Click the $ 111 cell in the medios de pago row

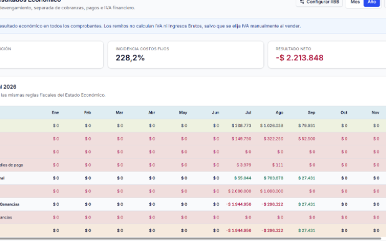click(278, 165)
